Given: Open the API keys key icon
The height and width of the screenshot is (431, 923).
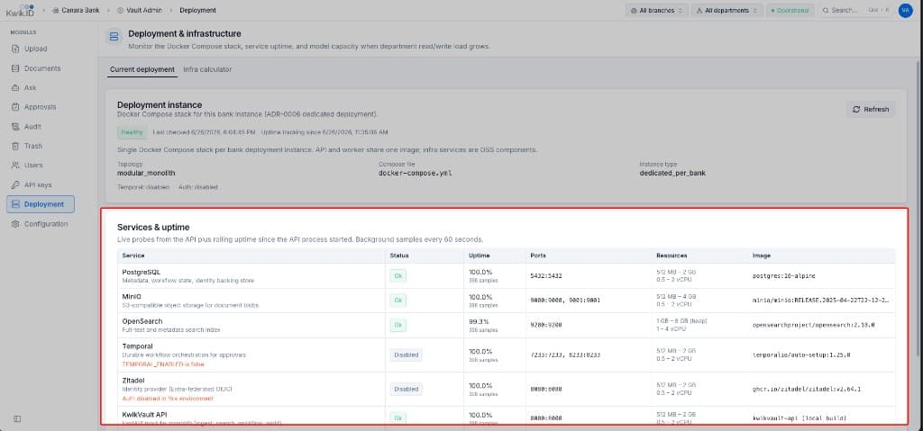Looking at the screenshot, I should (x=15, y=184).
